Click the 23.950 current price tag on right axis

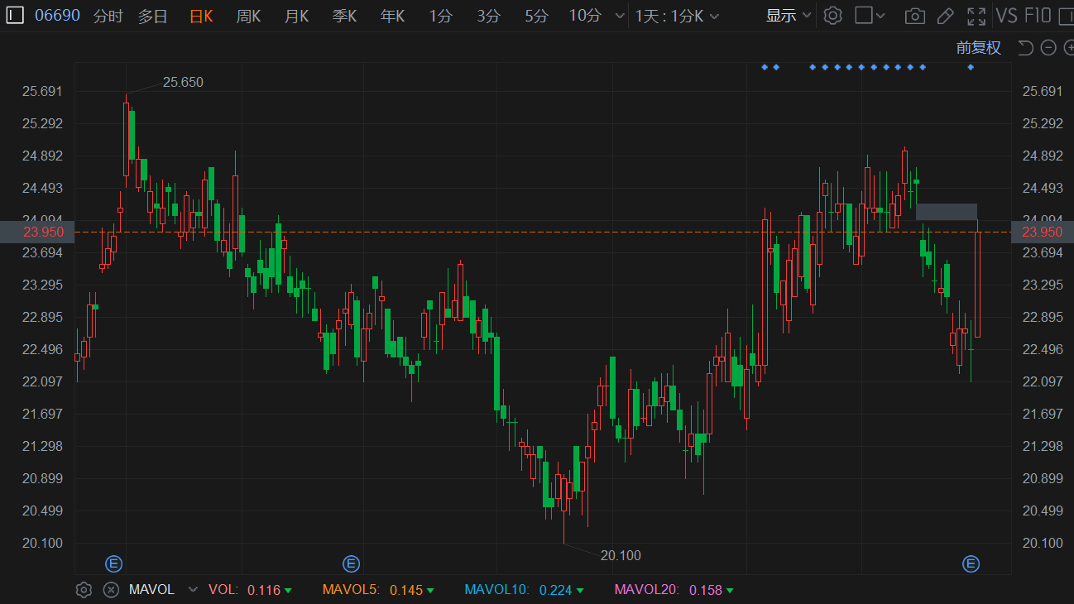(x=1043, y=232)
